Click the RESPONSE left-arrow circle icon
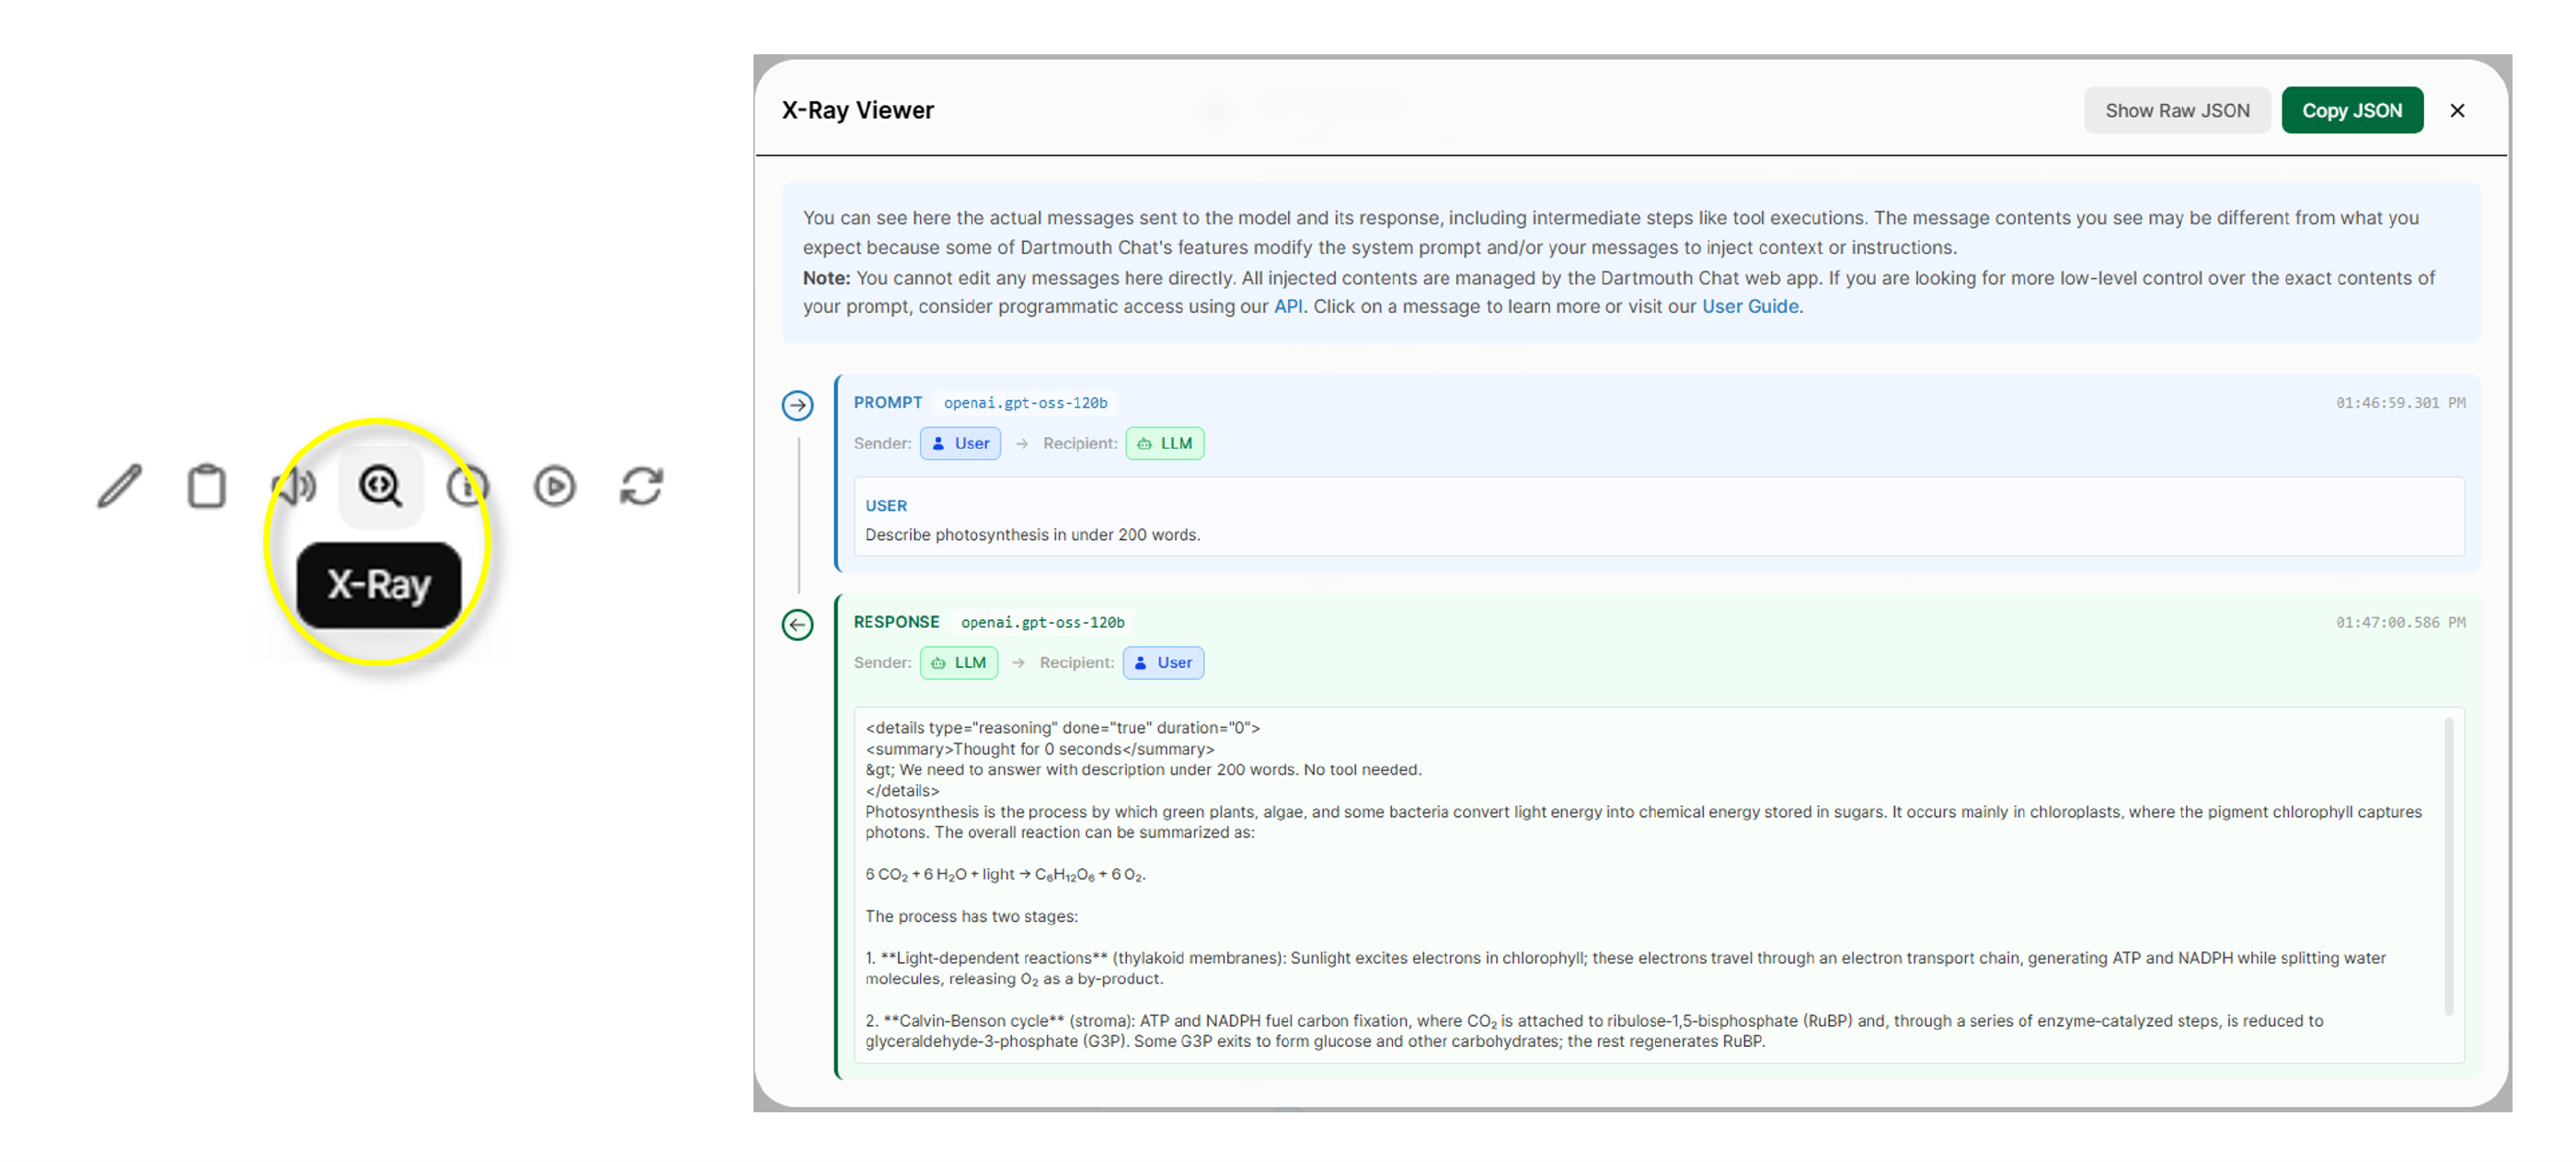This screenshot has height=1162, width=2576. tap(797, 625)
